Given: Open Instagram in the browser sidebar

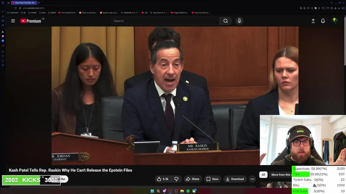Looking at the screenshot, I should 3,45.
